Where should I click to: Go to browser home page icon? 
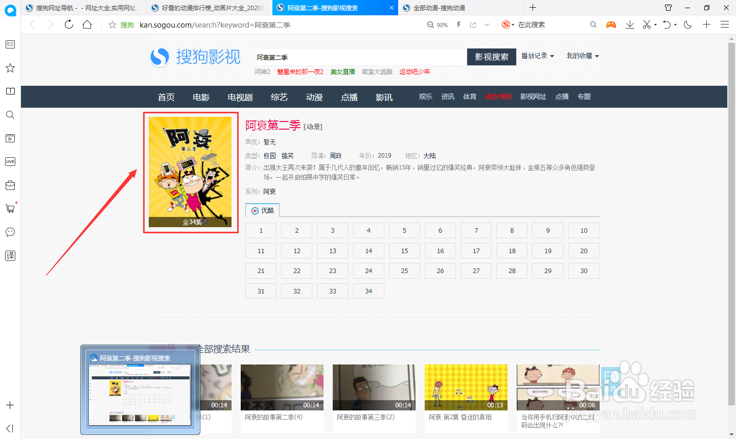pos(87,25)
